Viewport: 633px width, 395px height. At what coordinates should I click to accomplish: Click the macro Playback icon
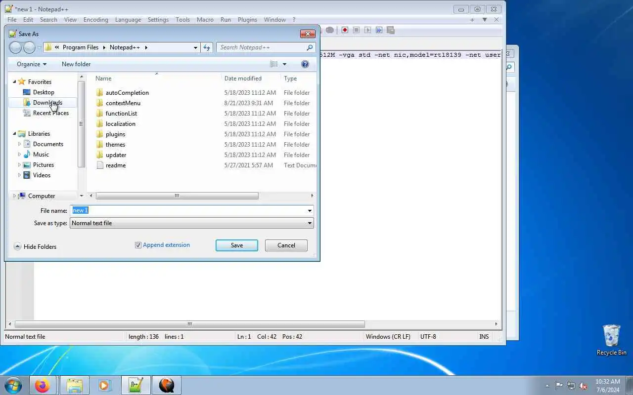click(x=367, y=30)
